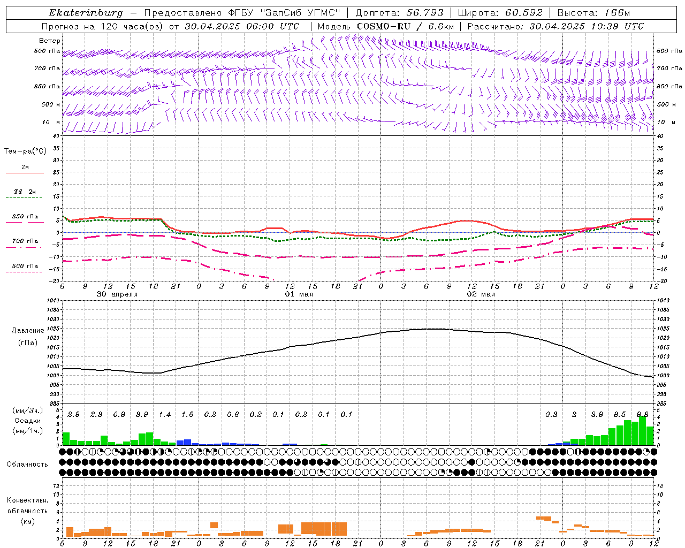Viewport: 685px width, 548px height.
Task: Click the '02 мая' date label
Action: click(x=481, y=294)
